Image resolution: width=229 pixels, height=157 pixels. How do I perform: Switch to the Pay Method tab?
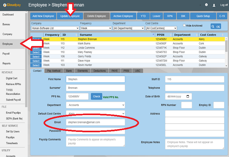pos(53,71)
